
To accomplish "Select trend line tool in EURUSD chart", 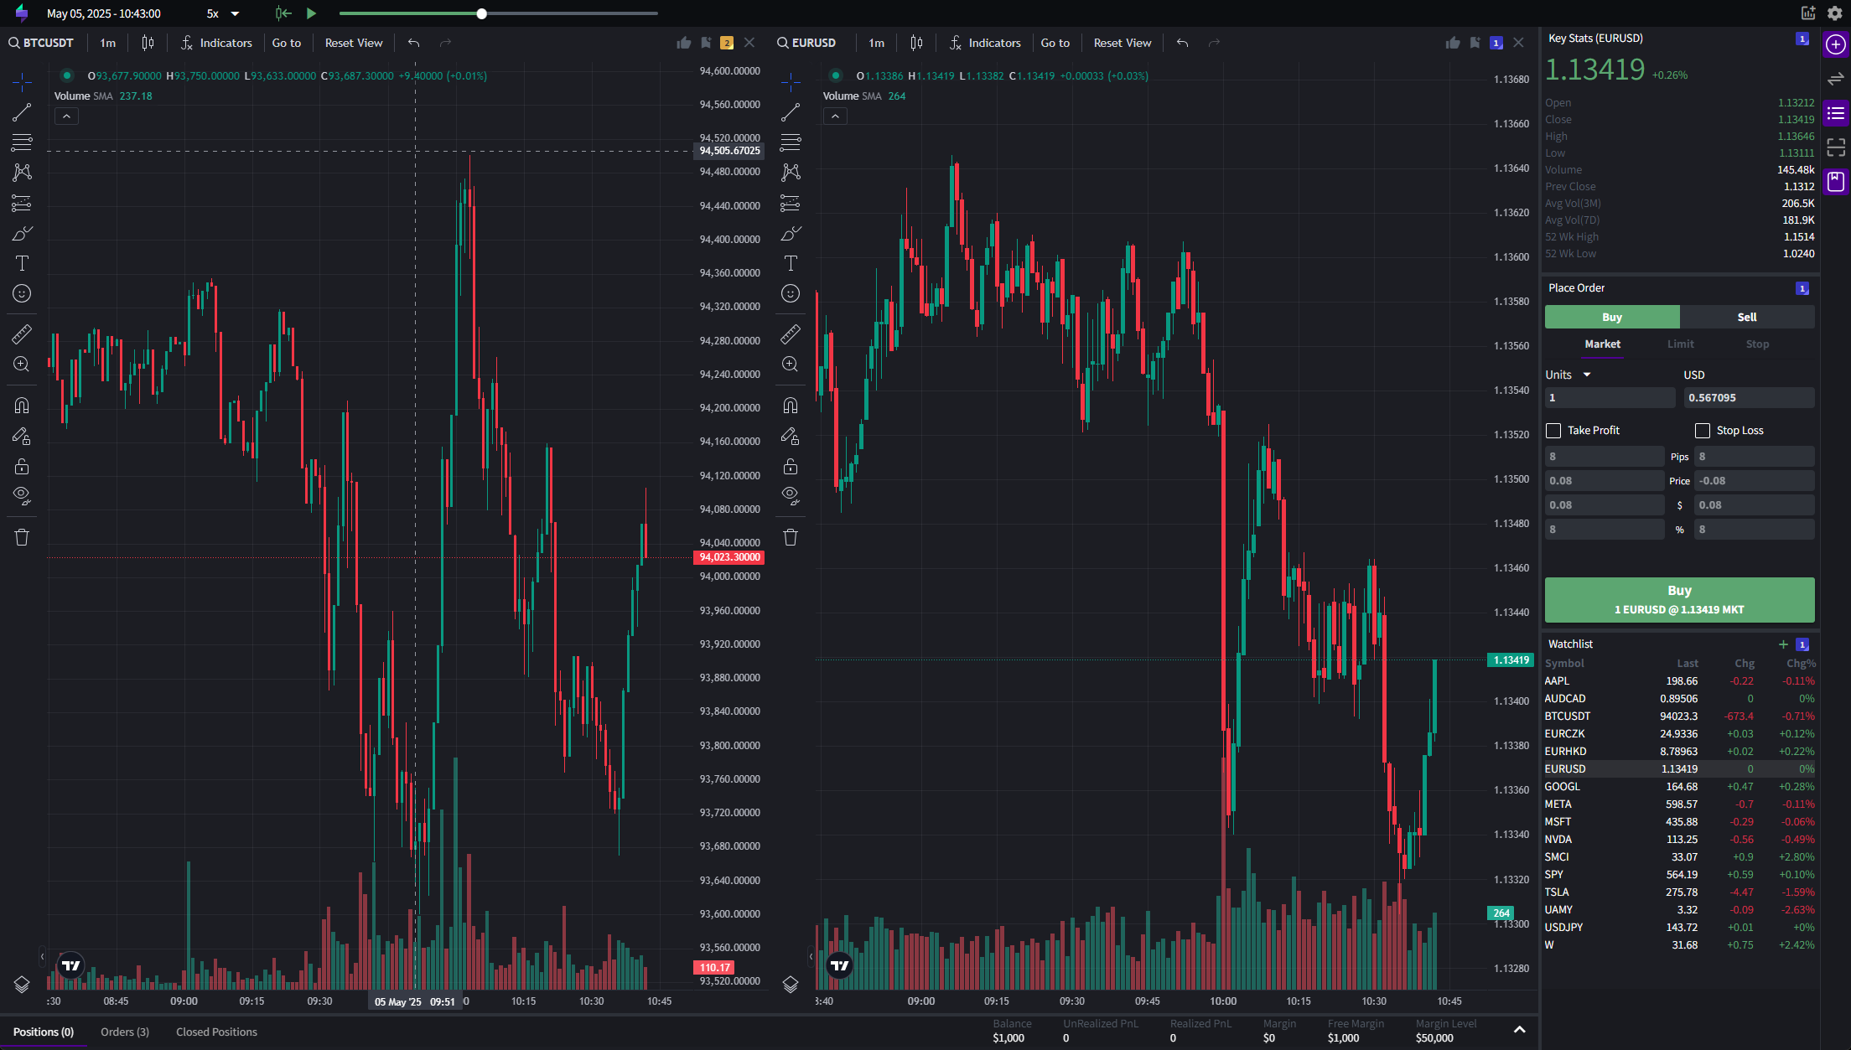I will [x=791, y=111].
